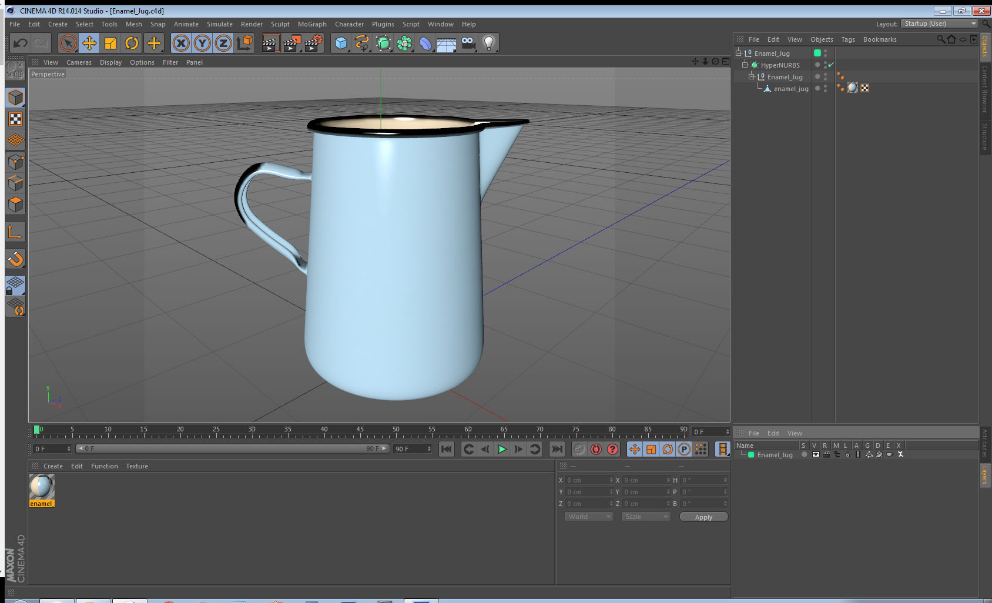
Task: Click the Make Editable icon
Action: pyautogui.click(x=15, y=71)
